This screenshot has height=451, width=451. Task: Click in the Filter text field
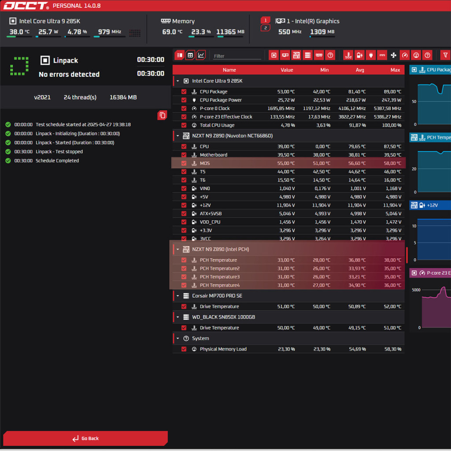(237, 56)
